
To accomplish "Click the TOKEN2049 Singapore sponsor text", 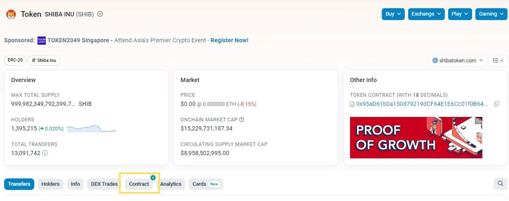I will (x=78, y=40).
